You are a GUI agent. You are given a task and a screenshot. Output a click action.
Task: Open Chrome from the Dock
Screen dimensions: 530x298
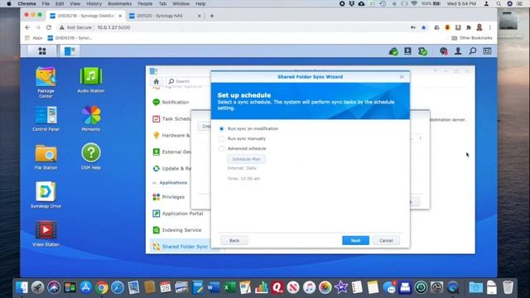pyautogui.click(x=101, y=287)
